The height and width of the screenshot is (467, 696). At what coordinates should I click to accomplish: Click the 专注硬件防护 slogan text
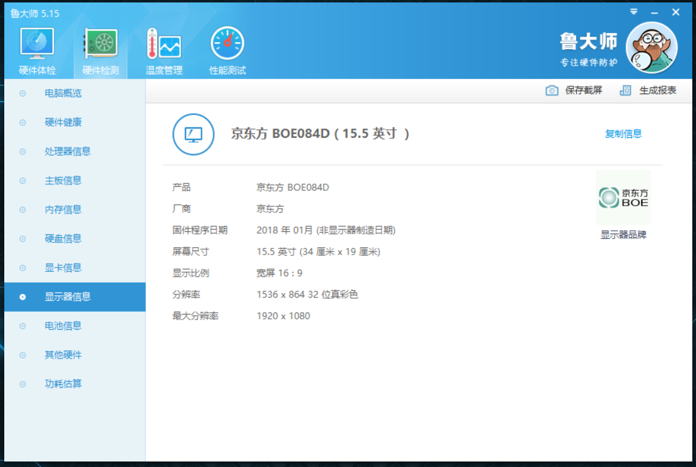(x=588, y=62)
